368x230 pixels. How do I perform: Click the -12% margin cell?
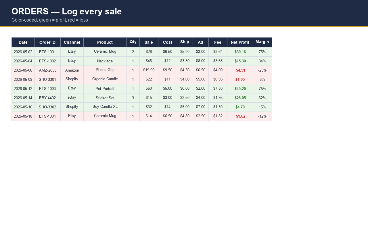[x=262, y=116]
